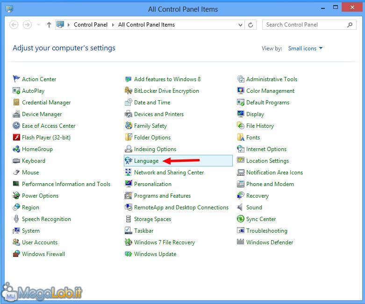Viewport: 365px width, 304px height.
Task: Open the User Accounts link
Action: (40, 242)
